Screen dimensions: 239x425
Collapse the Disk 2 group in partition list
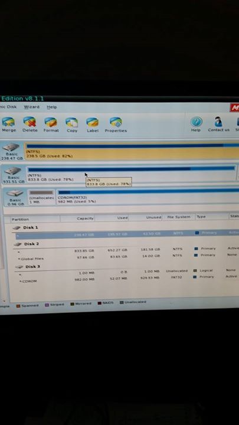point(18,244)
